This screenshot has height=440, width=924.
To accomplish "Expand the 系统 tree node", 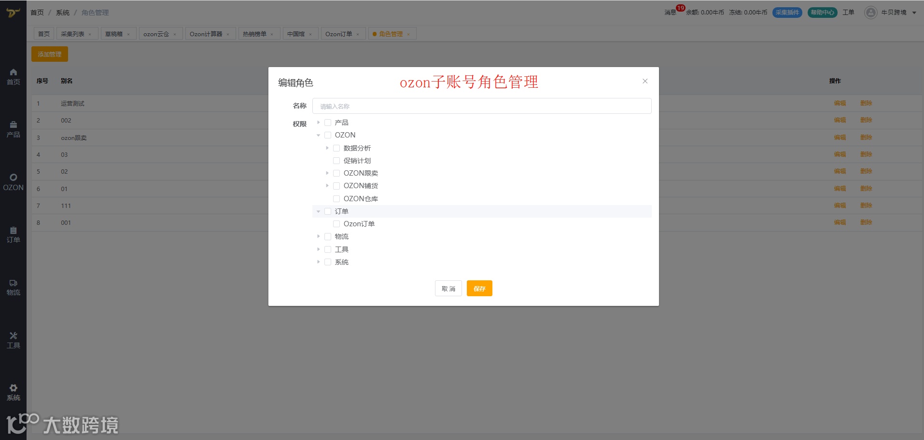I will 319,262.
